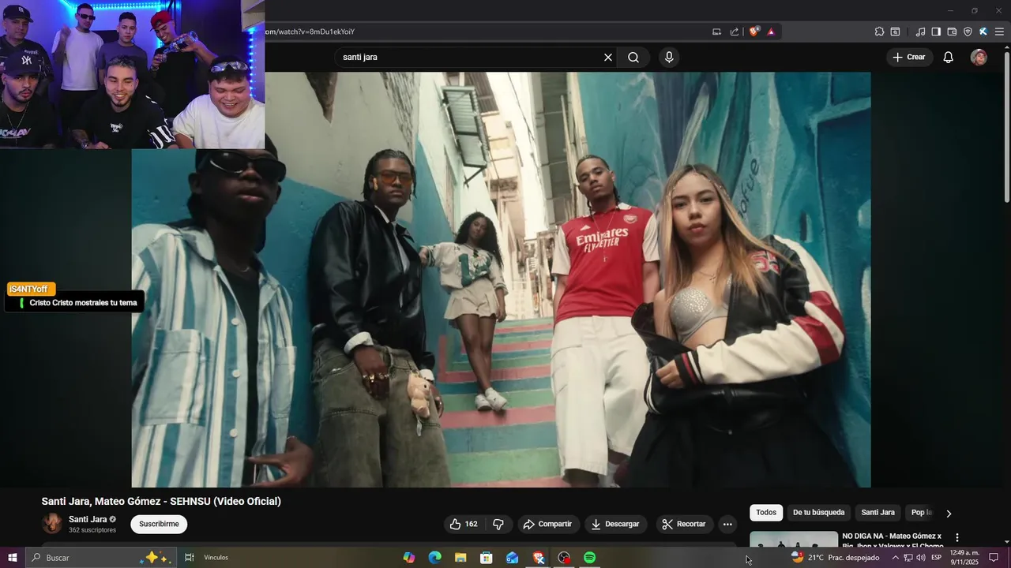
Task: Open NO DIGA NA recommended video title
Action: (x=893, y=540)
